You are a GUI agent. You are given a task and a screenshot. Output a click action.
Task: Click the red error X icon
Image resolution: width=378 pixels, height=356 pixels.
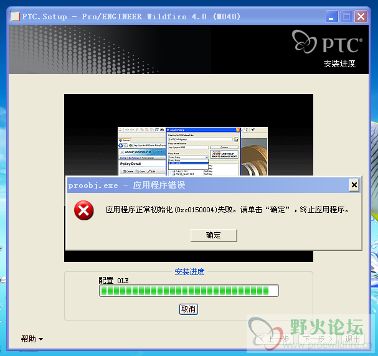point(83,210)
